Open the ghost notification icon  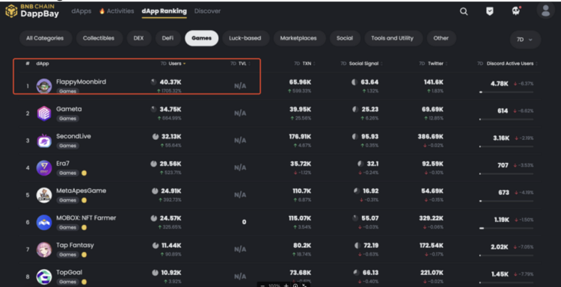click(x=516, y=11)
